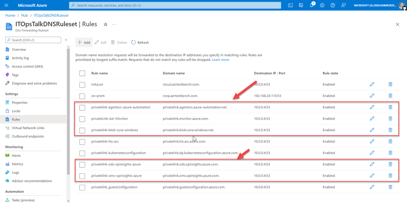This screenshot has width=407, height=203.
Task: Open portal settings gear
Action: tap(322, 5)
